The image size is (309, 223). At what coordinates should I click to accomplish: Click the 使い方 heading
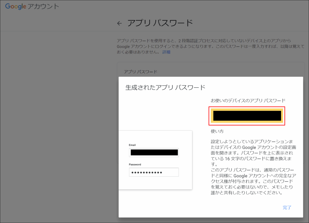(x=217, y=131)
